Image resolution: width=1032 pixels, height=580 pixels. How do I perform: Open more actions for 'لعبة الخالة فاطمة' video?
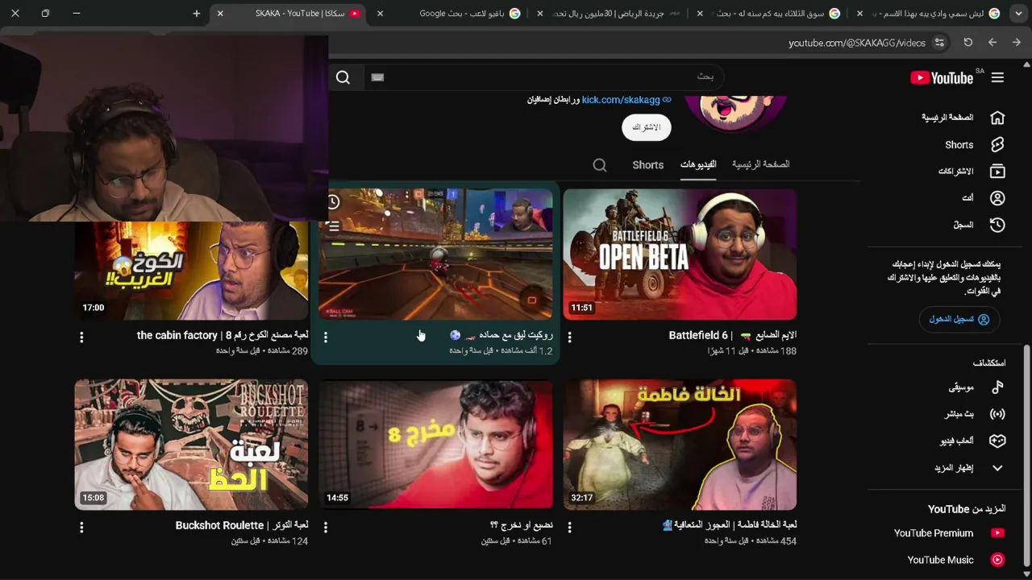click(570, 528)
